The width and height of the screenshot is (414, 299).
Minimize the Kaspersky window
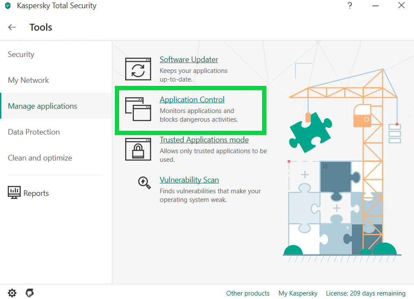(376, 6)
